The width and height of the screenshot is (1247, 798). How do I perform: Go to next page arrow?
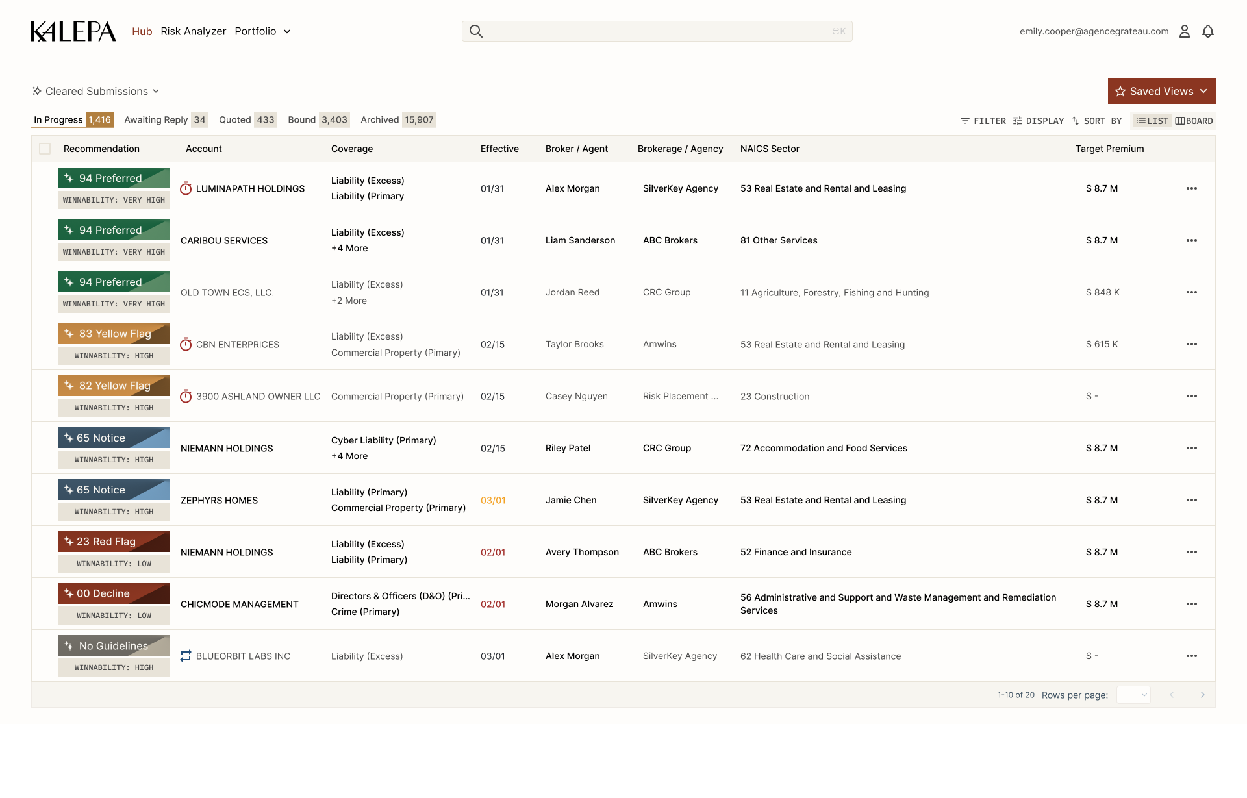point(1202,695)
